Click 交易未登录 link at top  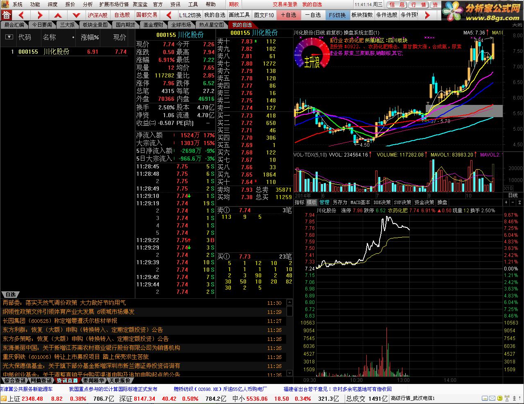click(x=285, y=5)
